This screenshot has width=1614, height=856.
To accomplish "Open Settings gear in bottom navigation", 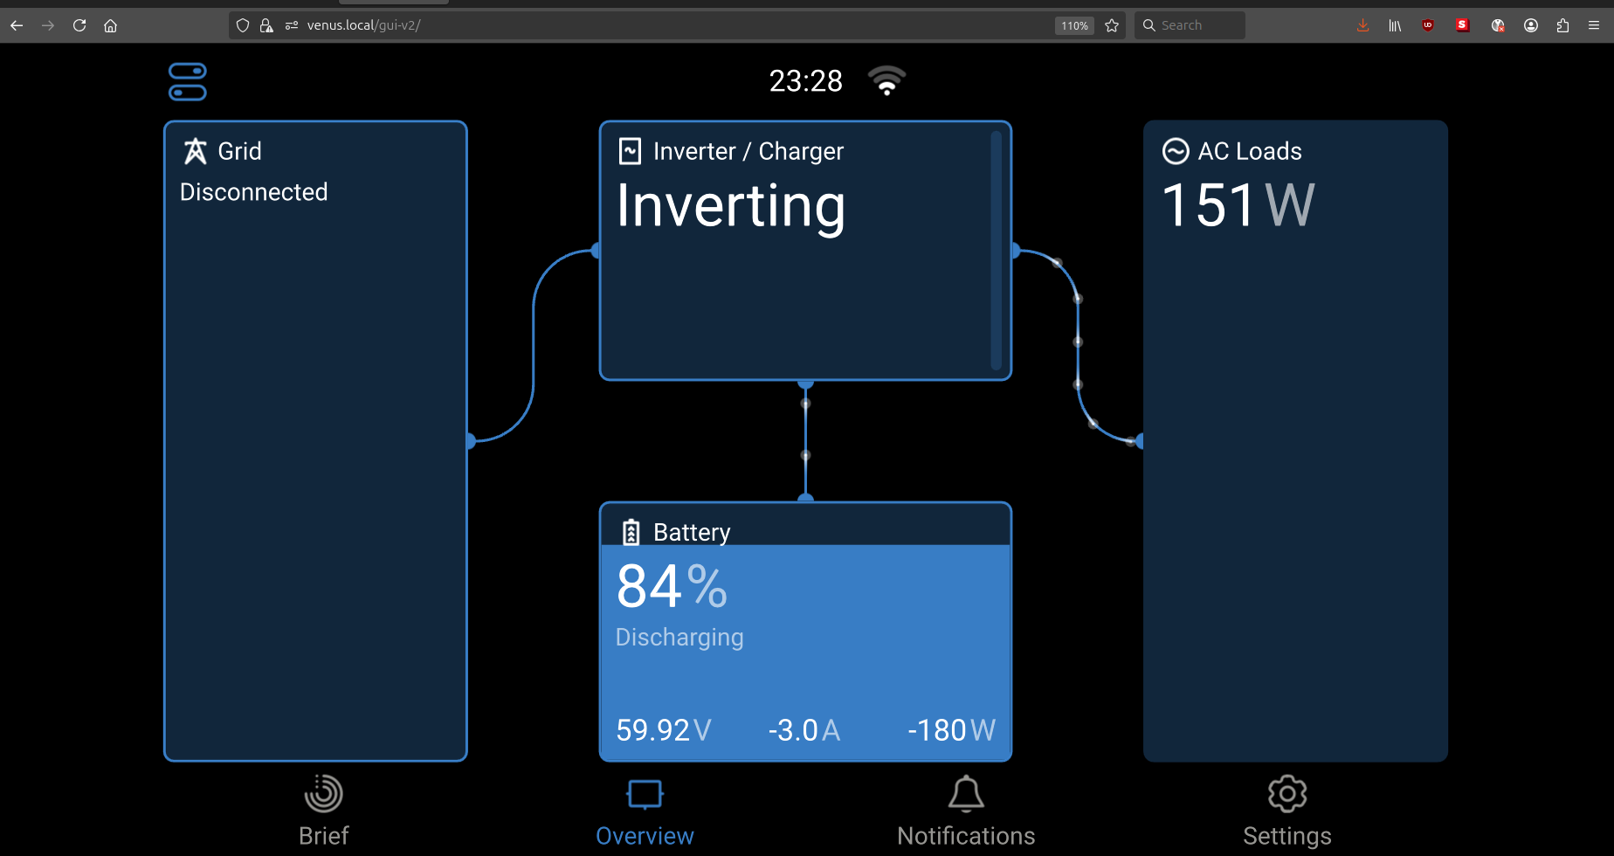I will 1287,811.
